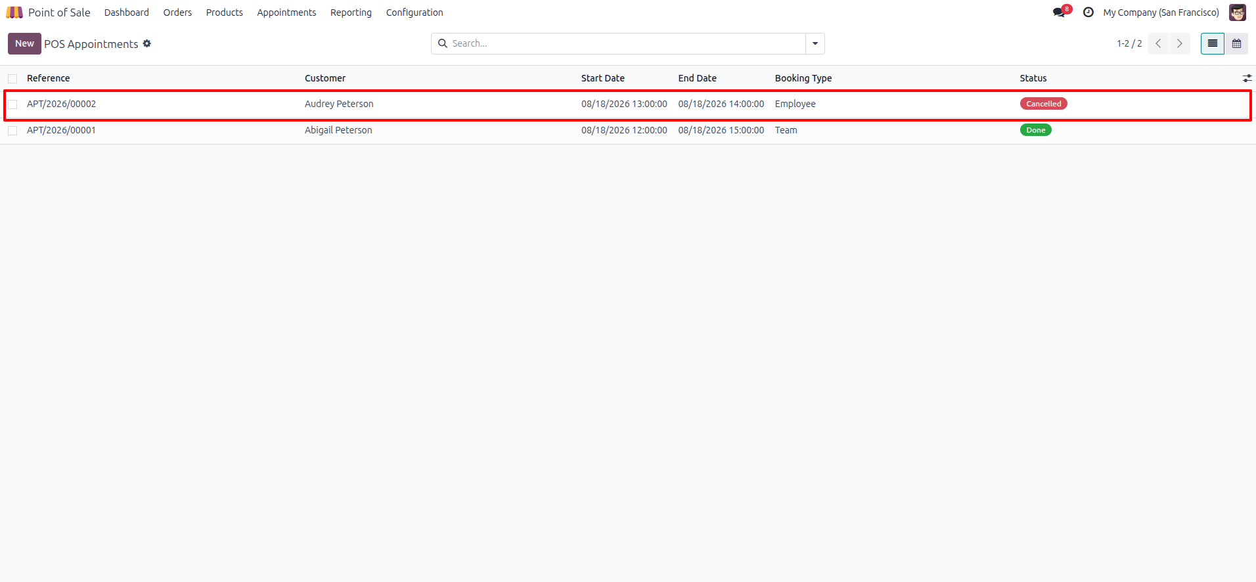The height and width of the screenshot is (582, 1256).
Task: Switch to calendar view
Action: [1236, 43]
